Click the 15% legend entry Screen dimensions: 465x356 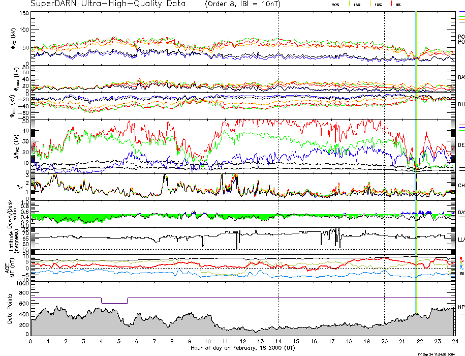[x=357, y=4]
